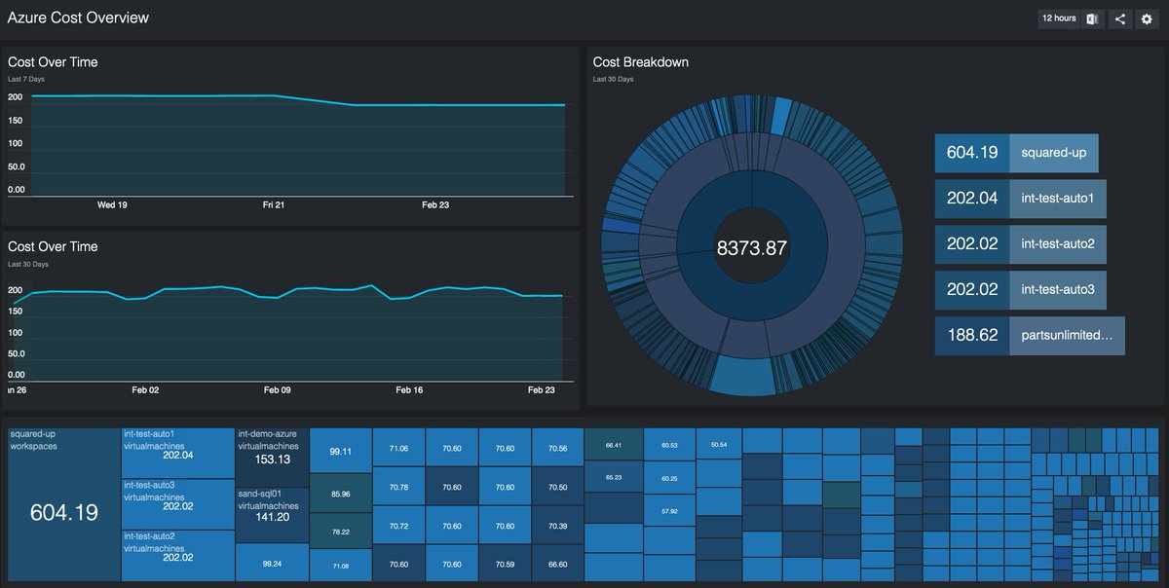1169x588 pixels.
Task: Select the int-test-auto3 legend tile
Action: click(1020, 290)
